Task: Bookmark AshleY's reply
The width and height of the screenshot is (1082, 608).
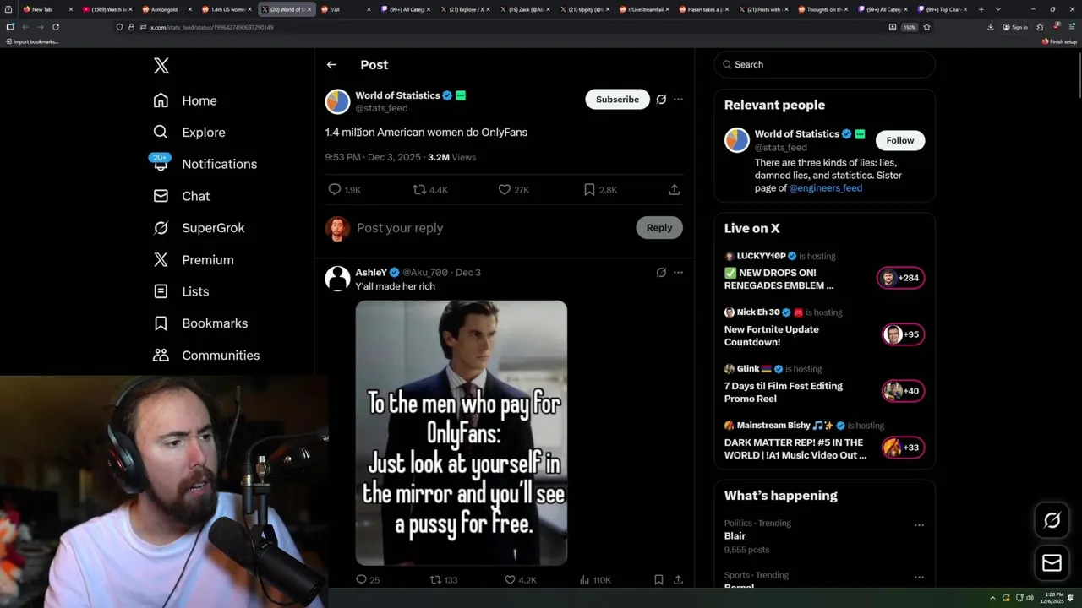Action: [658, 580]
